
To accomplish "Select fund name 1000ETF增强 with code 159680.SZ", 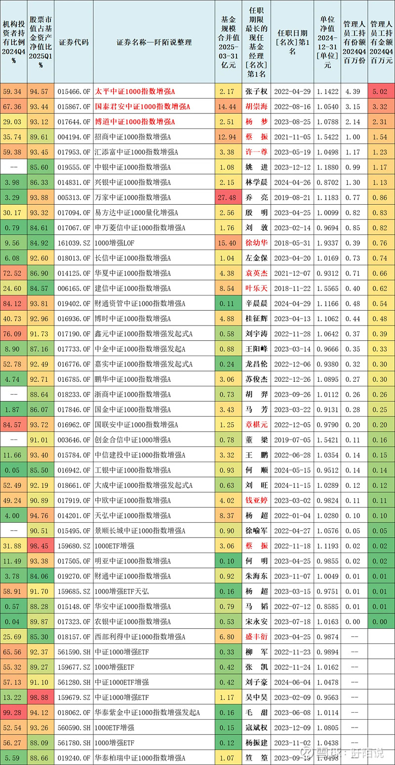I will (115, 546).
